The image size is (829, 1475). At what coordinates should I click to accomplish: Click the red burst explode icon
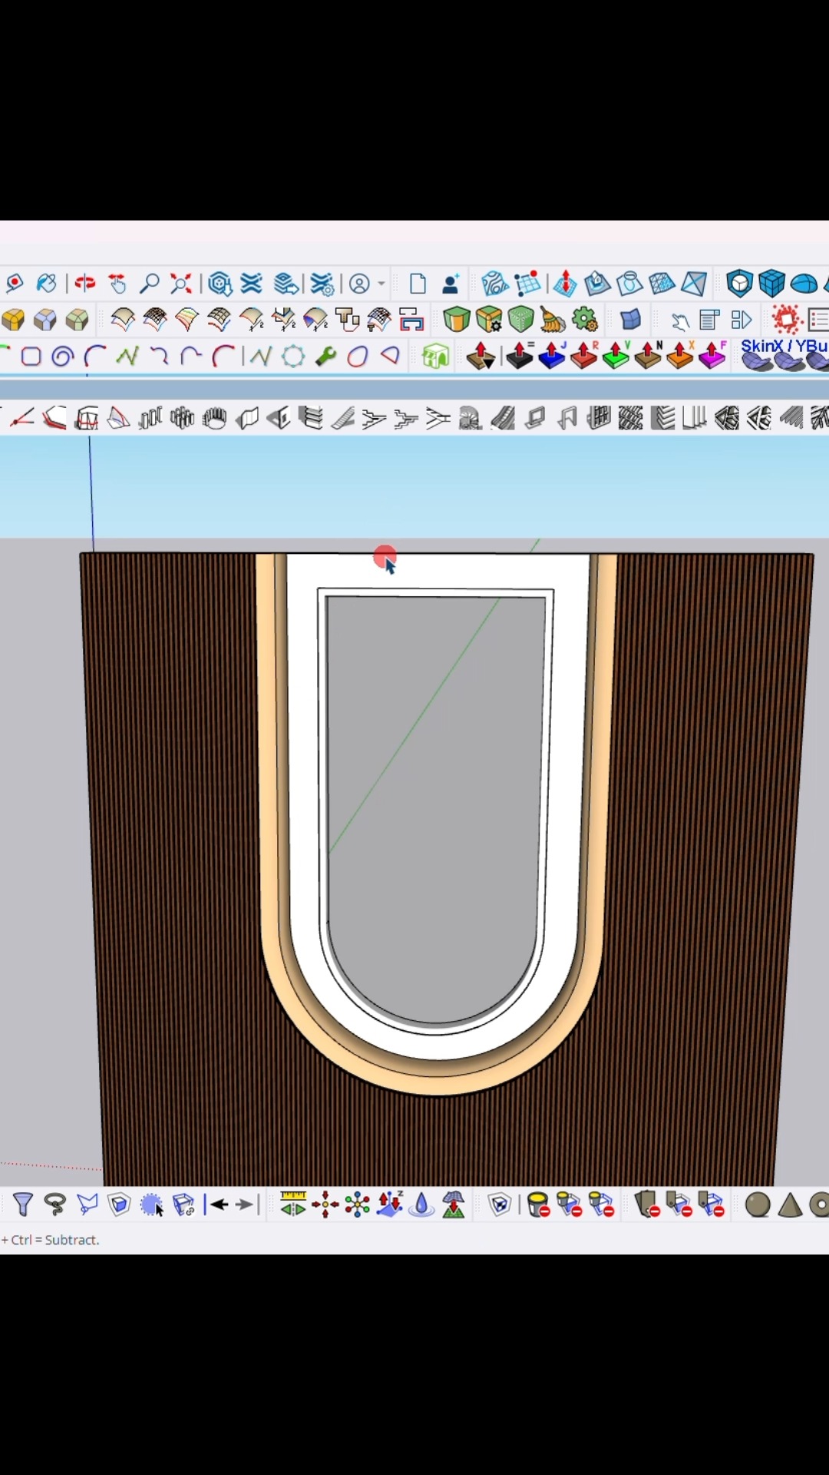[786, 319]
